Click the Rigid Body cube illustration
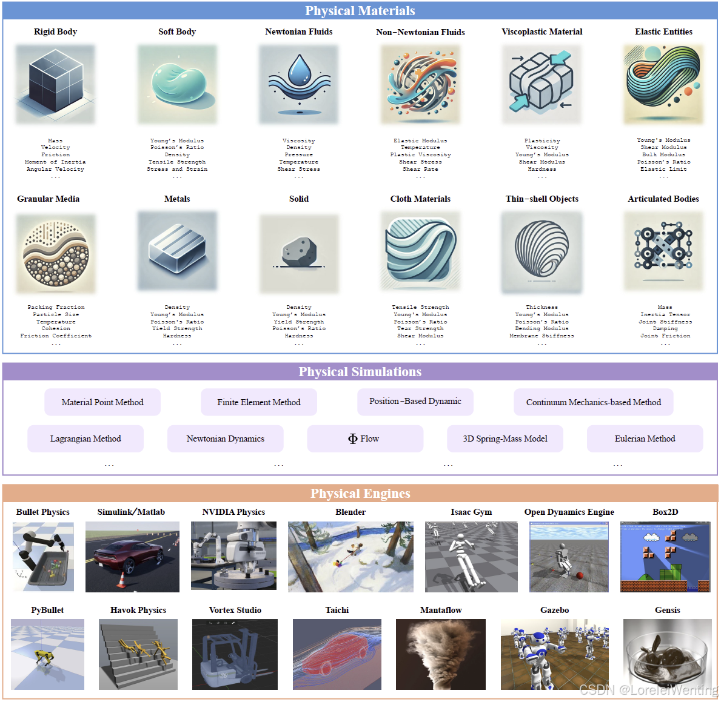 [x=55, y=84]
